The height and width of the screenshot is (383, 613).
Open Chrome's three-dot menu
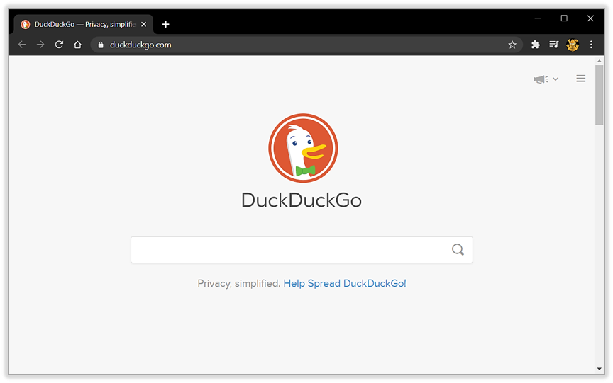tap(591, 45)
